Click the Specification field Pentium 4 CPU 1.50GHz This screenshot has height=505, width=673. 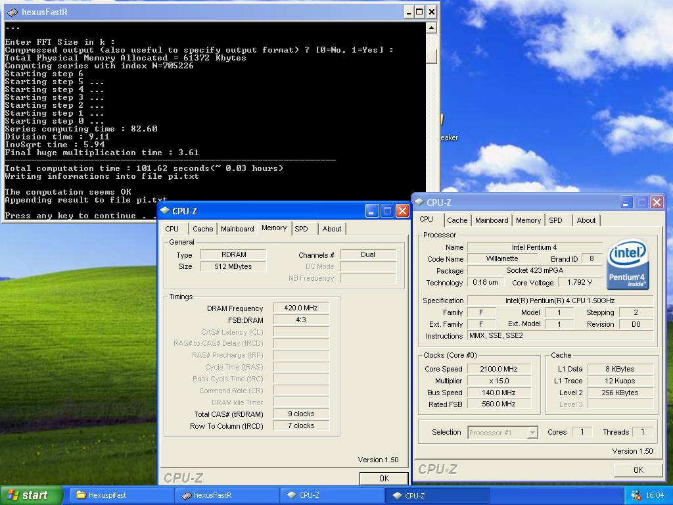[560, 301]
